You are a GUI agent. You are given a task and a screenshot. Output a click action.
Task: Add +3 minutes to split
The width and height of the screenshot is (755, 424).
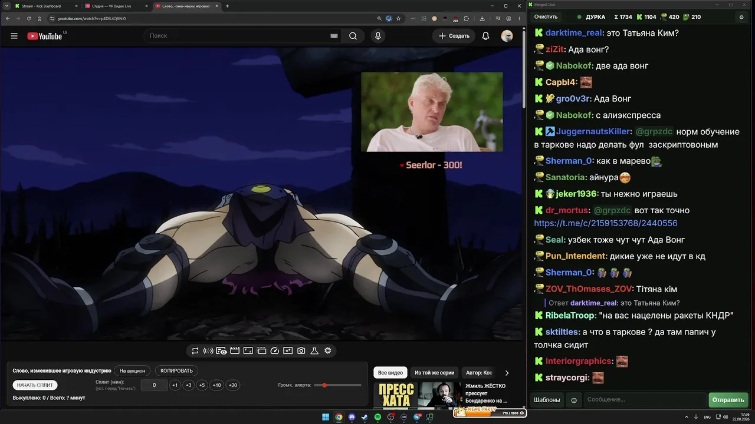[x=188, y=385]
